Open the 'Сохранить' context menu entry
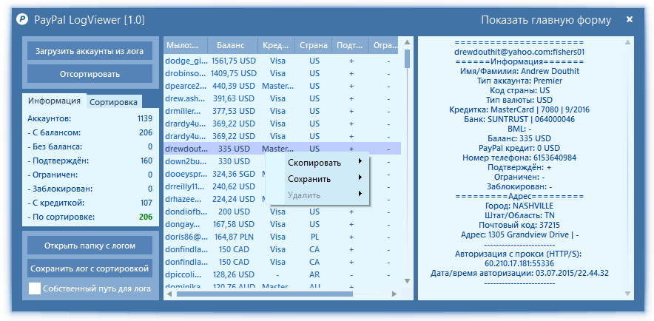The width and height of the screenshot is (654, 321). pos(318,179)
